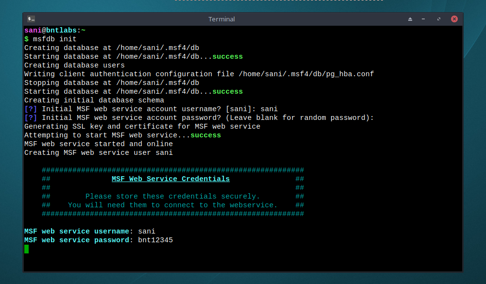This screenshot has height=284, width=486.
Task: Close the Terminal window
Action: (x=454, y=19)
